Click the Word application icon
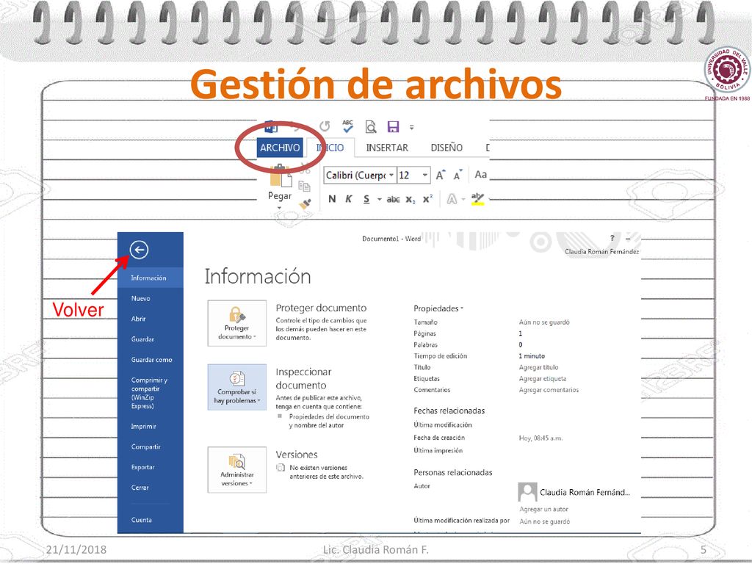 271,127
